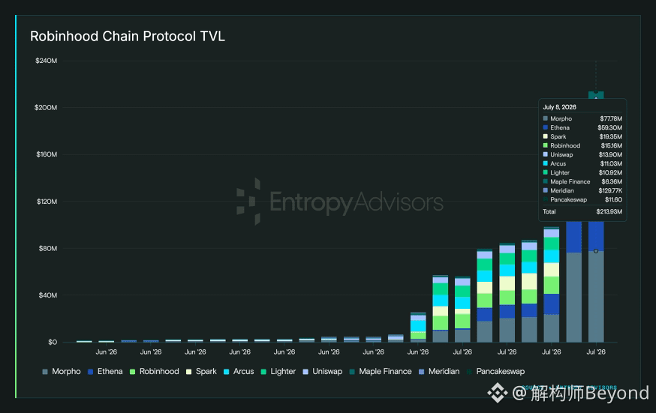Click the Meridian $129.77K tooltip value

click(610, 190)
